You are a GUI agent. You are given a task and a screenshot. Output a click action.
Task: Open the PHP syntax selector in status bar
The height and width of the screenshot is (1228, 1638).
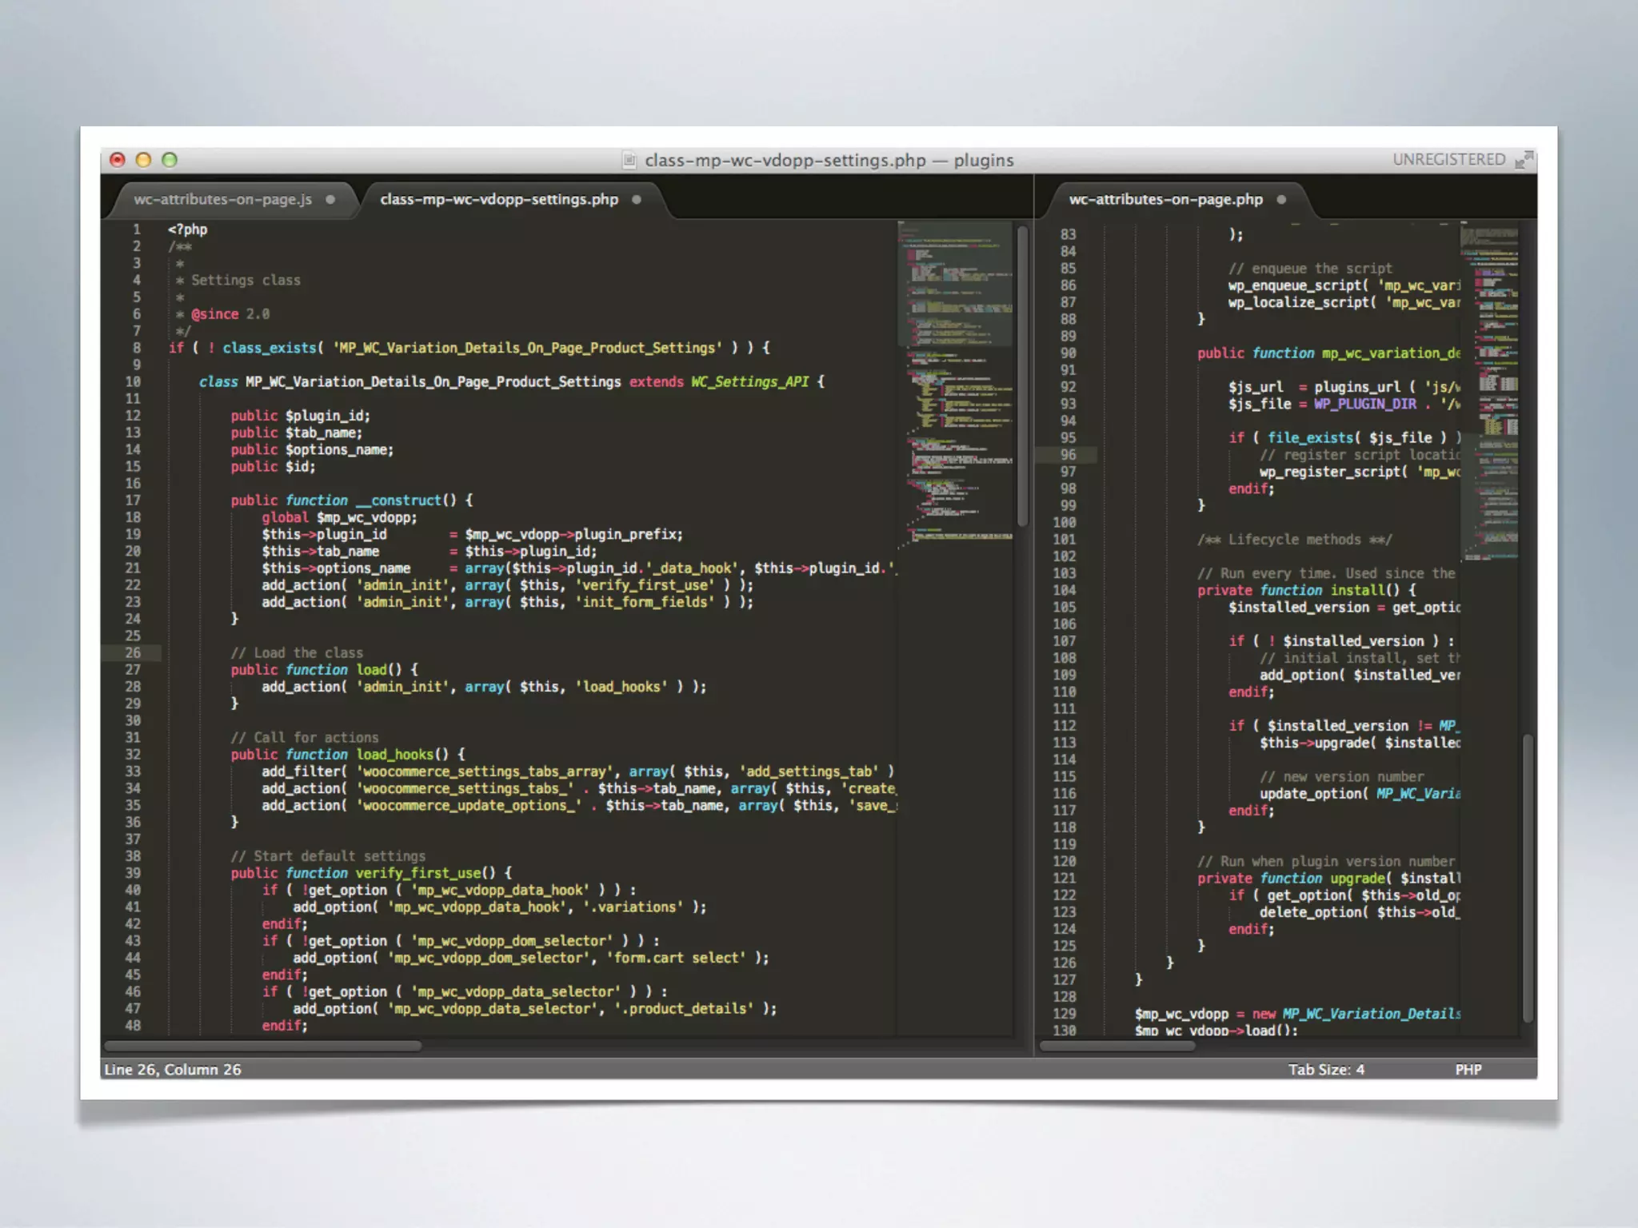pos(1468,1070)
